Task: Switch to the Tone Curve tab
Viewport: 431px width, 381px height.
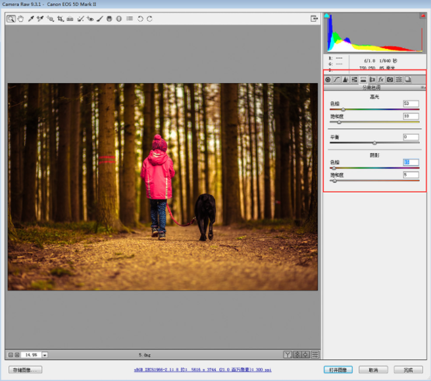Action: [336, 79]
